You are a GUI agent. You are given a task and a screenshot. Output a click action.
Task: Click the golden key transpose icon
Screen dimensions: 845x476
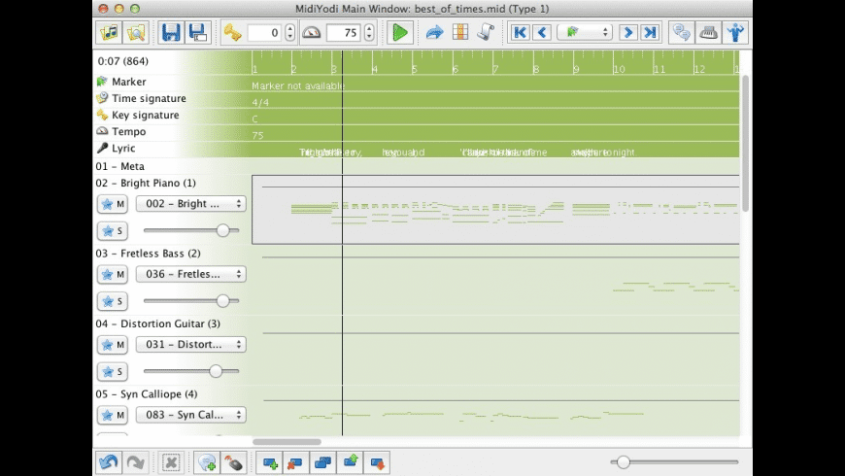click(x=233, y=32)
